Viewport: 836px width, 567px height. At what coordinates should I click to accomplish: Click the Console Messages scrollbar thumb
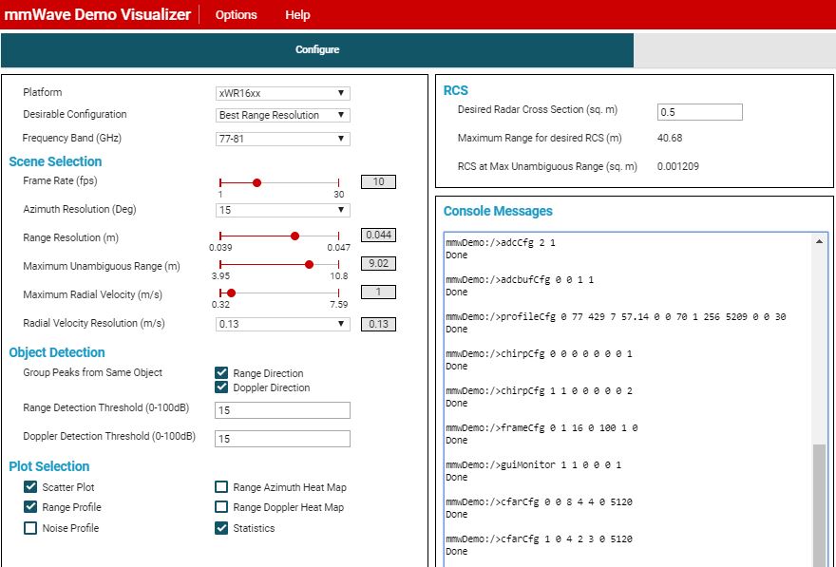tap(819, 506)
